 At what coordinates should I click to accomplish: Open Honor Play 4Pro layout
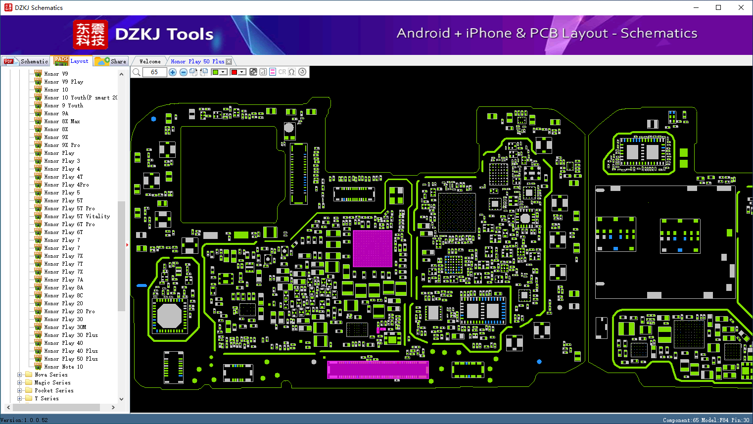click(66, 185)
